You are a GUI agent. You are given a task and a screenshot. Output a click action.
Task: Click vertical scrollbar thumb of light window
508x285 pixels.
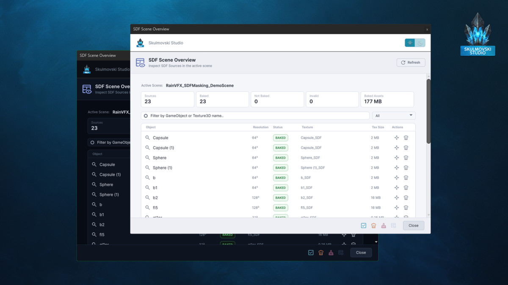tap(428, 111)
